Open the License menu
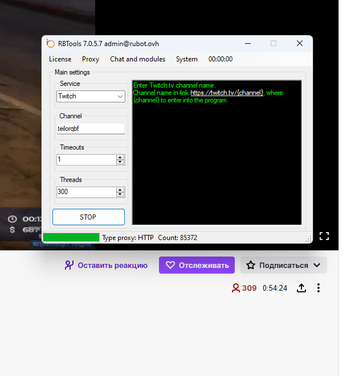 [x=60, y=59]
